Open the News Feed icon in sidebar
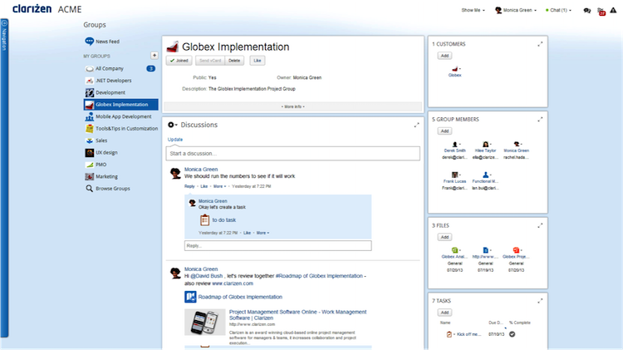This screenshot has height=350, width=623. click(x=89, y=41)
